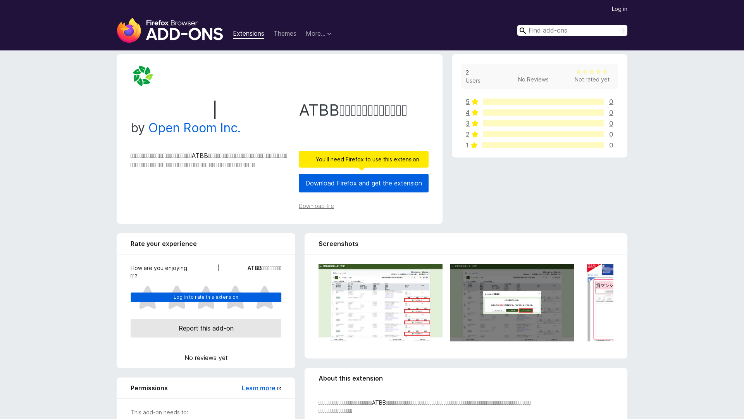
Task: Click the More… chevron arrow icon
Action: pos(329,34)
